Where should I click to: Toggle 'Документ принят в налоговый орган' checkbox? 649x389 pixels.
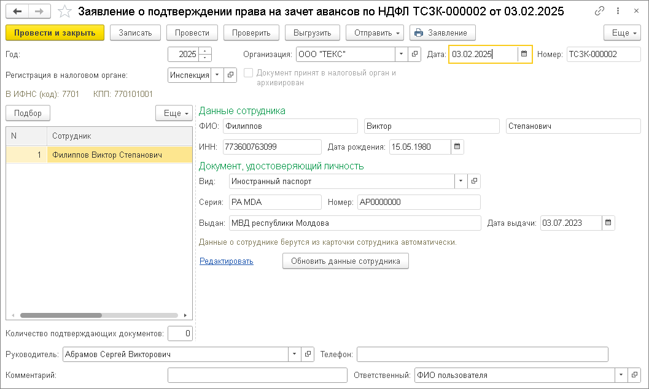[x=248, y=73]
